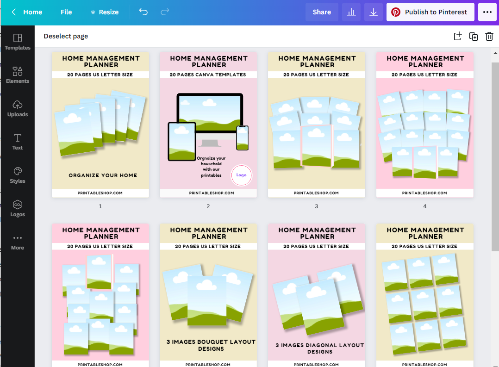The image size is (499, 367).
Task: Open the File menu
Action: (x=66, y=12)
